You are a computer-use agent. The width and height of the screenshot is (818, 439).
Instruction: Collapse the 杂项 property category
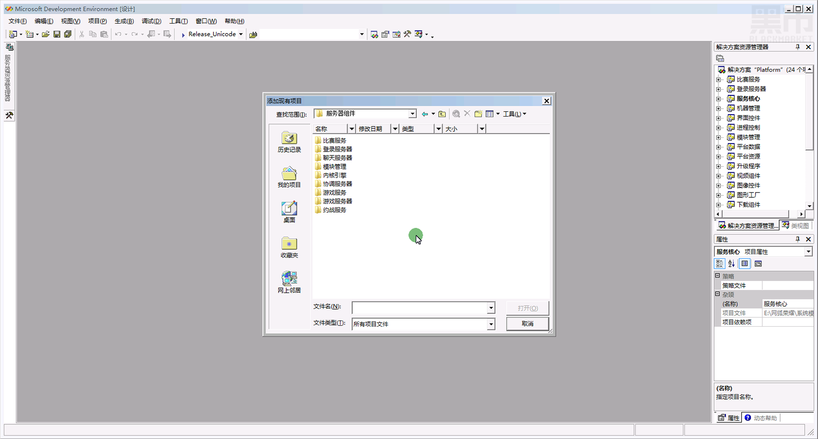[718, 294]
